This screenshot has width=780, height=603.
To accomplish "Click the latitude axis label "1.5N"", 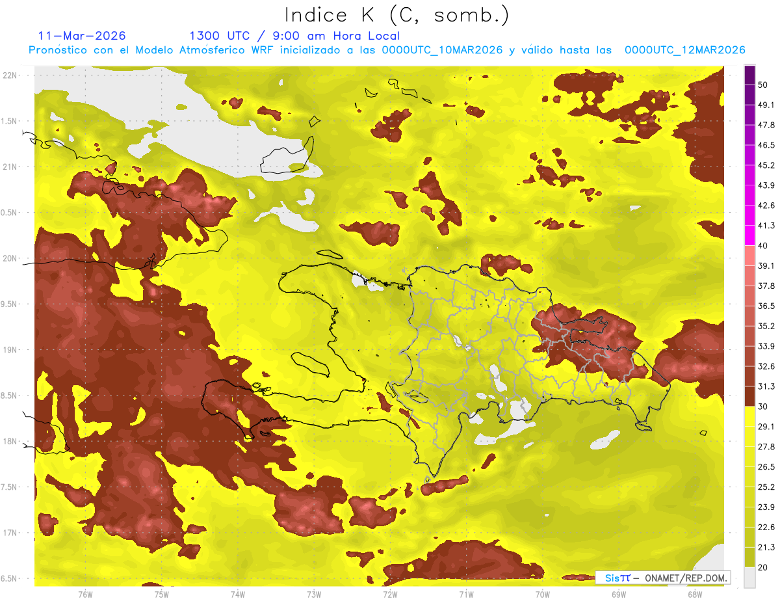I will tap(10, 121).
